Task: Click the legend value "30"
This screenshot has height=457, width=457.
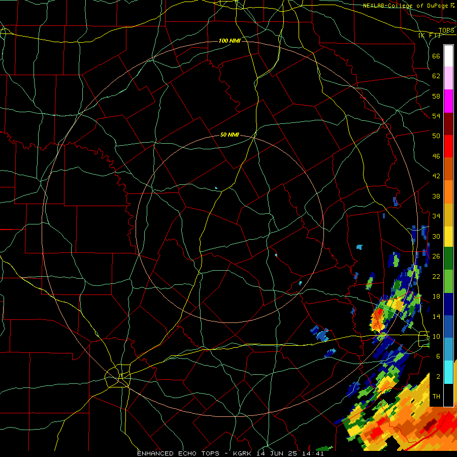Action: tap(436, 236)
